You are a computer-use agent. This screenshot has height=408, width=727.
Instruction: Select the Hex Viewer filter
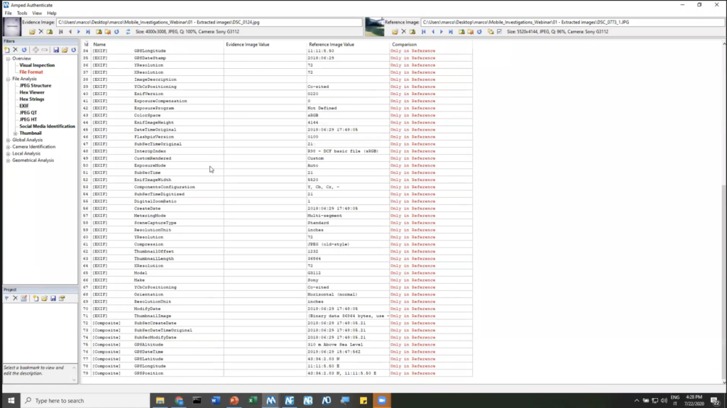click(x=32, y=92)
